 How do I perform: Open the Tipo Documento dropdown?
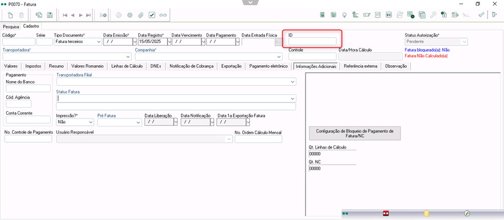(x=98, y=41)
